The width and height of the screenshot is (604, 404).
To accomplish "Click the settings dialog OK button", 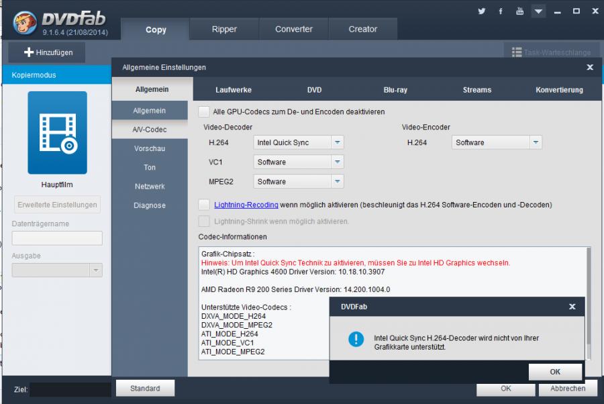I will [506, 389].
